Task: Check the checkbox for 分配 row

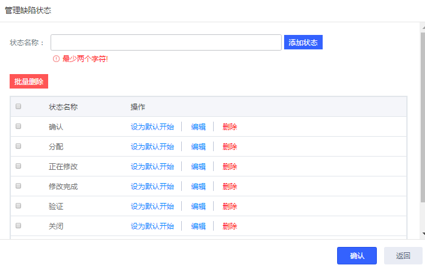Action: coord(18,146)
